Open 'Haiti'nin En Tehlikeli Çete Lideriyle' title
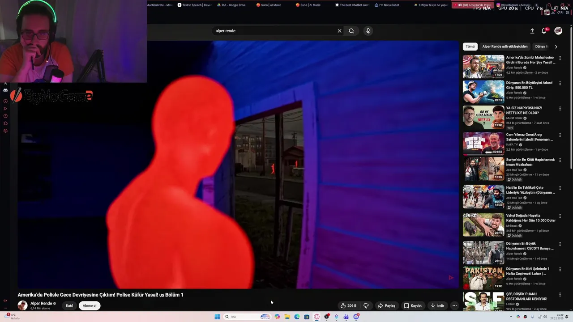This screenshot has height=322, width=573. coord(530,190)
